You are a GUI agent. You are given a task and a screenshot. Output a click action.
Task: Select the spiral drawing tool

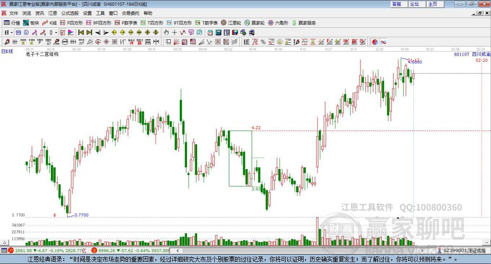pos(48,42)
